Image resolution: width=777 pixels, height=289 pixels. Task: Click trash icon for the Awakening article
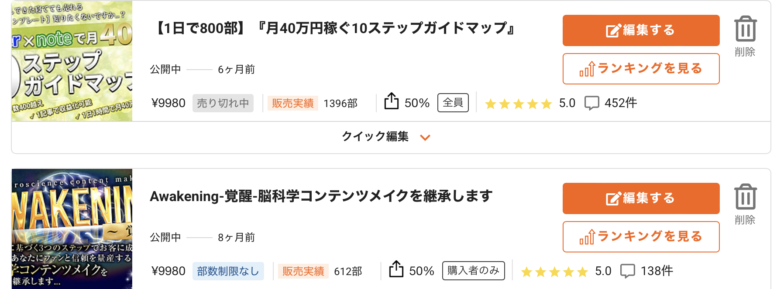click(x=745, y=197)
